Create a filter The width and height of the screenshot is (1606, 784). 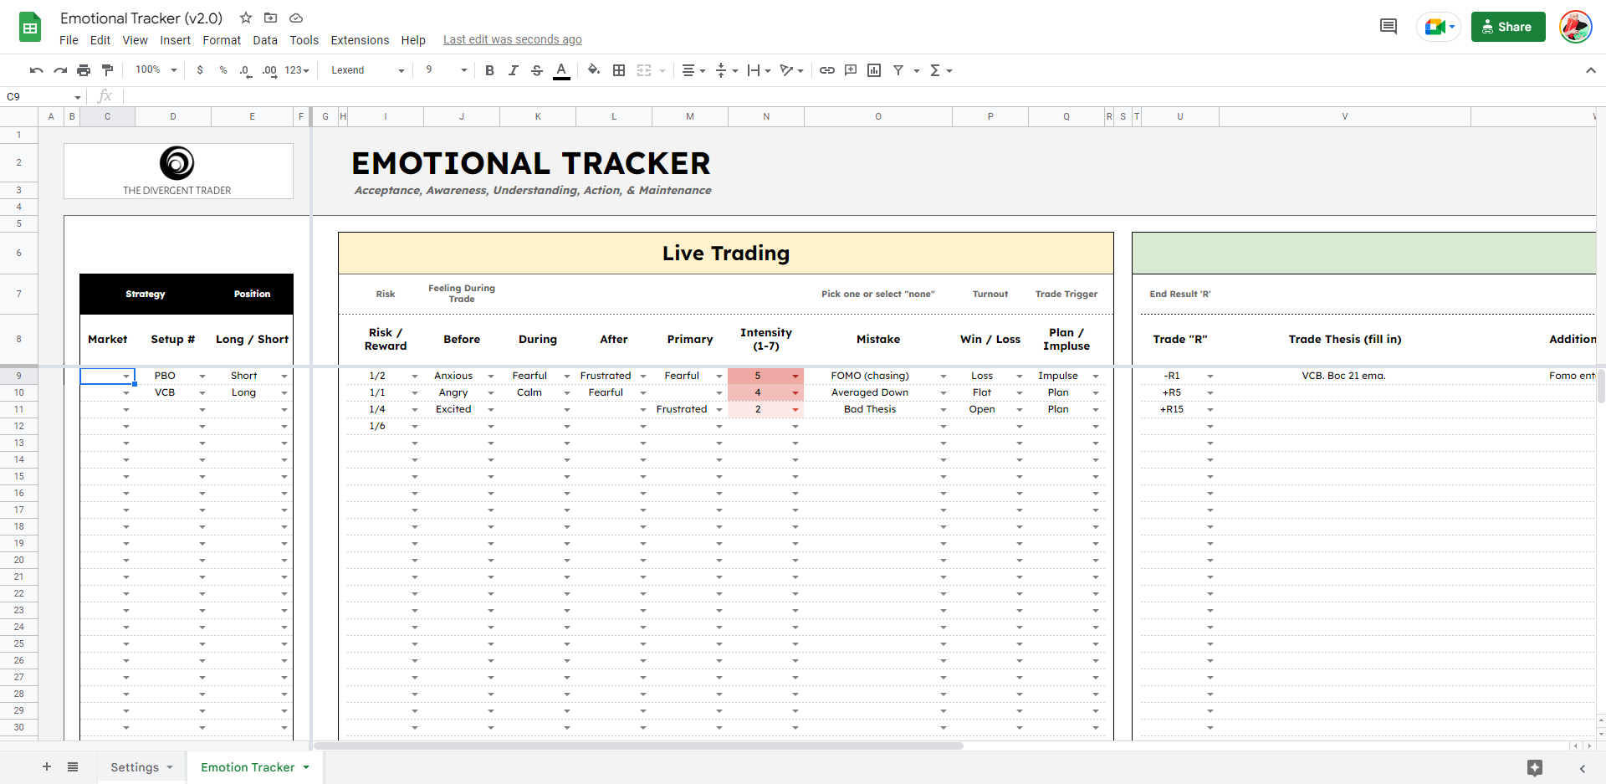[898, 70]
